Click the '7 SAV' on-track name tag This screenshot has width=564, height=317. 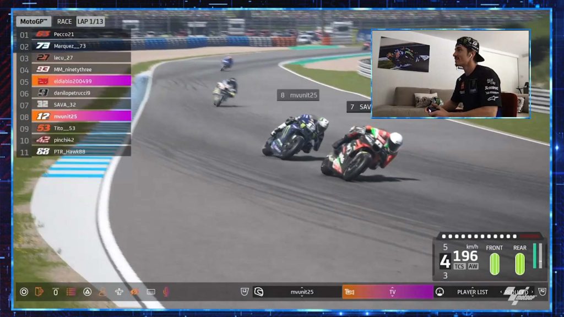tap(359, 107)
